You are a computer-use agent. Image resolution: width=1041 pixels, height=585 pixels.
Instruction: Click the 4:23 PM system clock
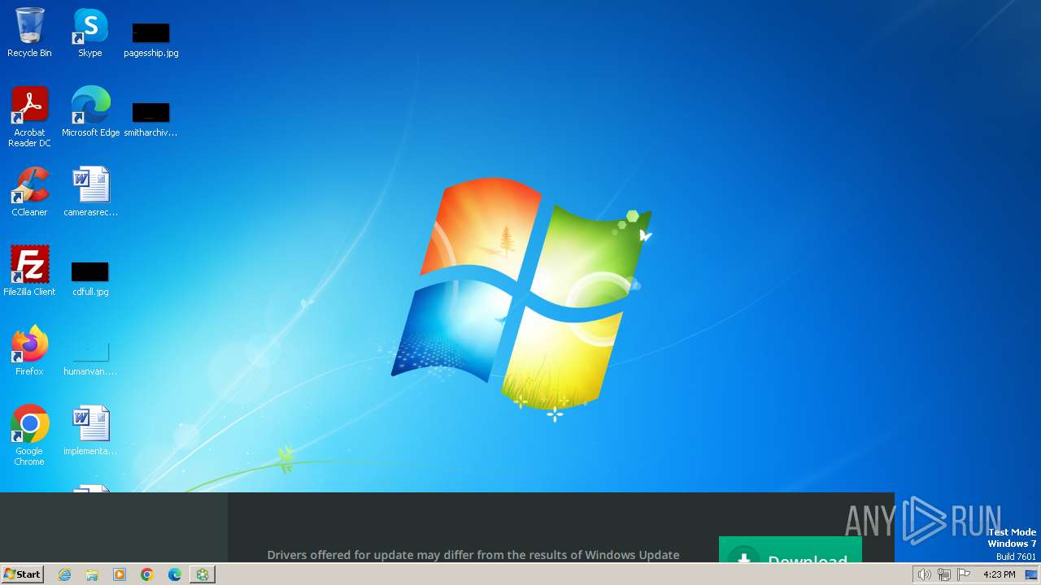click(999, 574)
